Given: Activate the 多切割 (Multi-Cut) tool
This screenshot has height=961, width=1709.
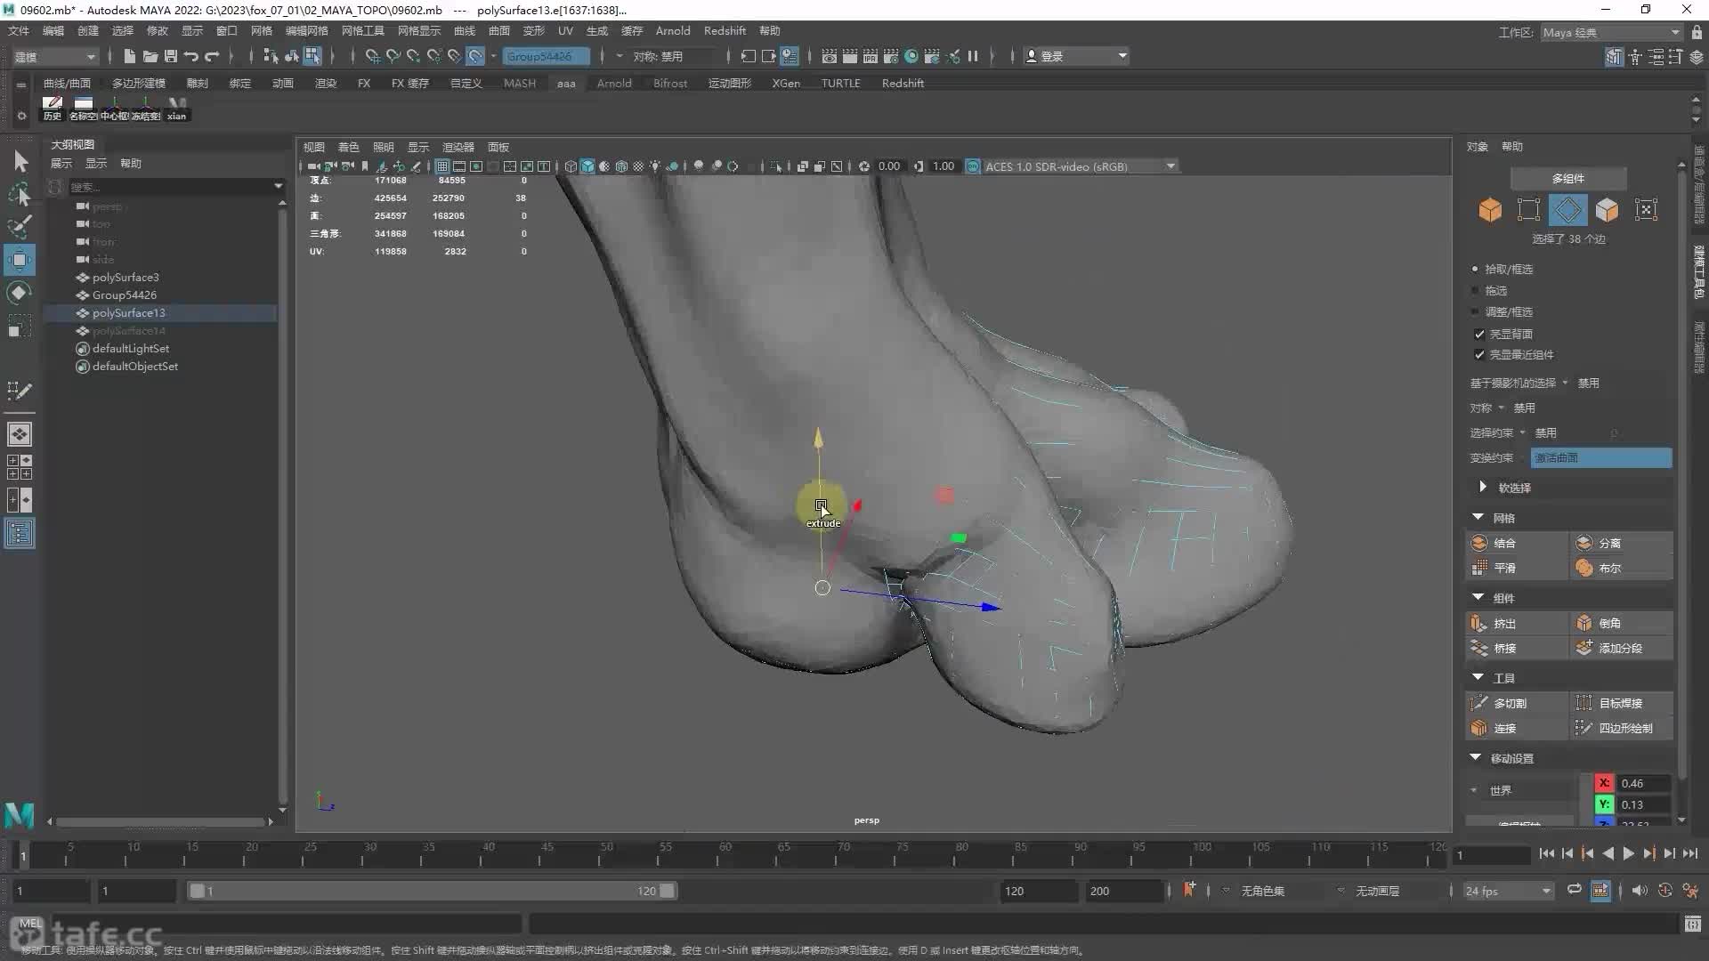Looking at the screenshot, I should coord(1516,703).
